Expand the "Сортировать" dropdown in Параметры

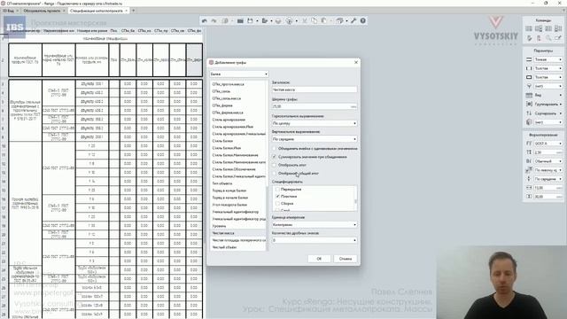(x=548, y=113)
